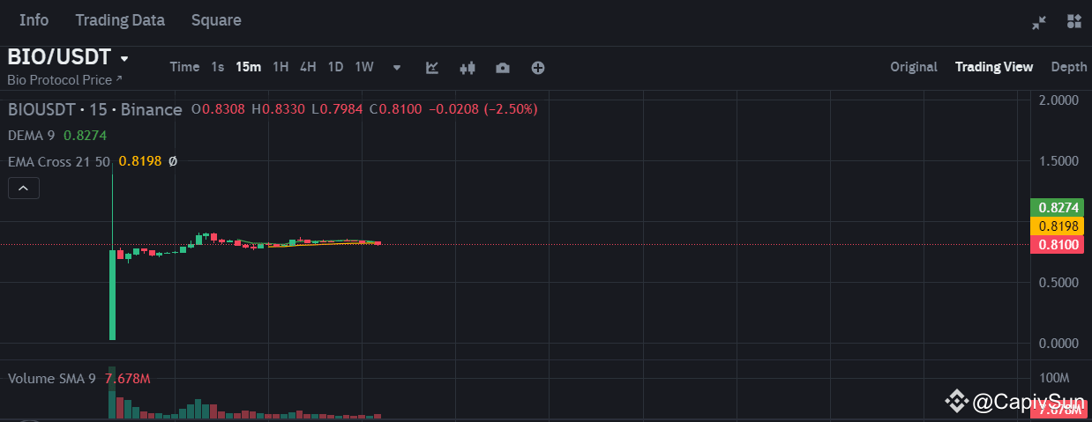
Task: Select the DEMA 9 indicator label
Action: click(x=31, y=136)
